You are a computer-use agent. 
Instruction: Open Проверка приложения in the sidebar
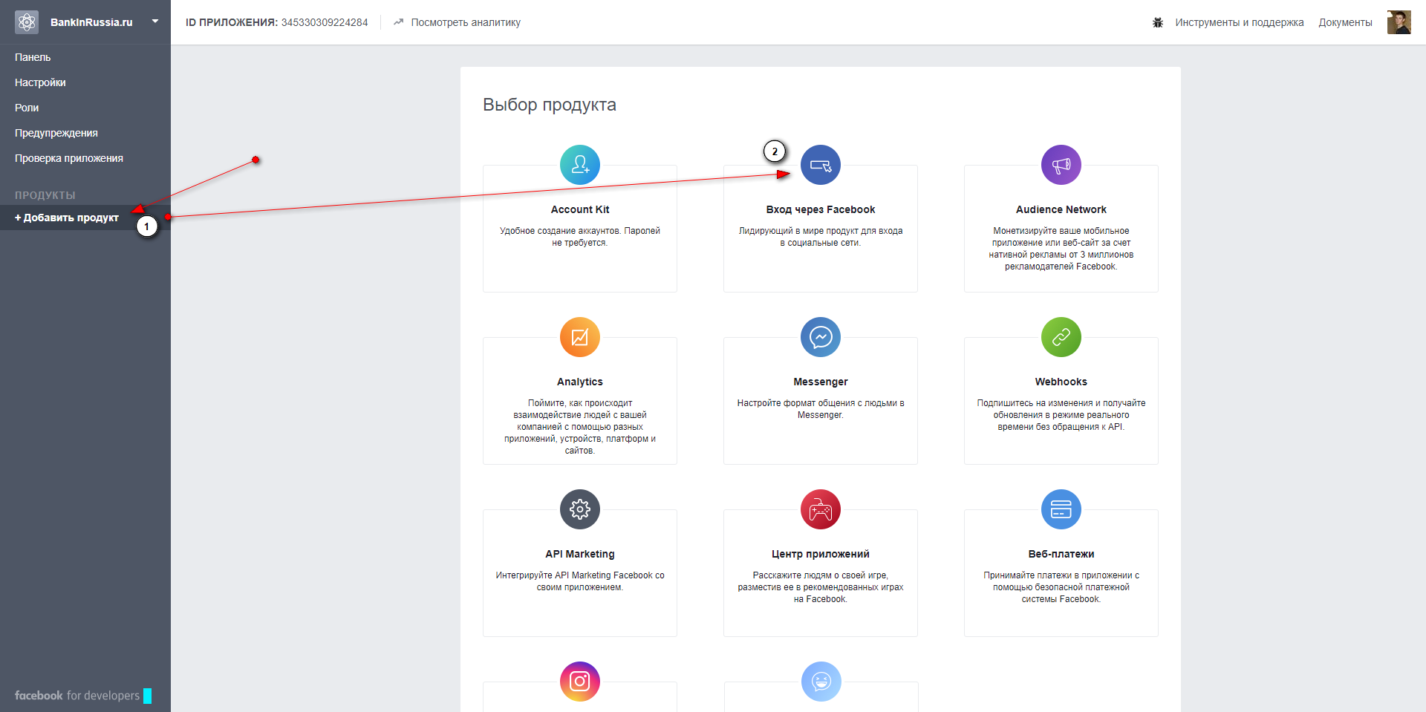[x=69, y=158]
